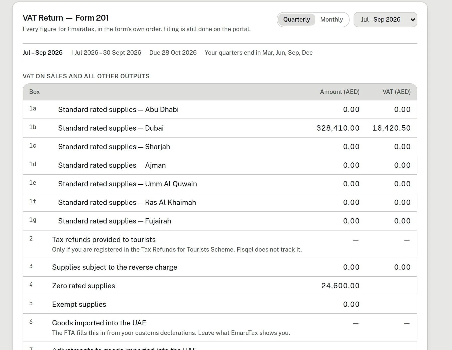452x350 pixels.
Task: Click the Tax refunds provided to tourists label
Action: (104, 240)
